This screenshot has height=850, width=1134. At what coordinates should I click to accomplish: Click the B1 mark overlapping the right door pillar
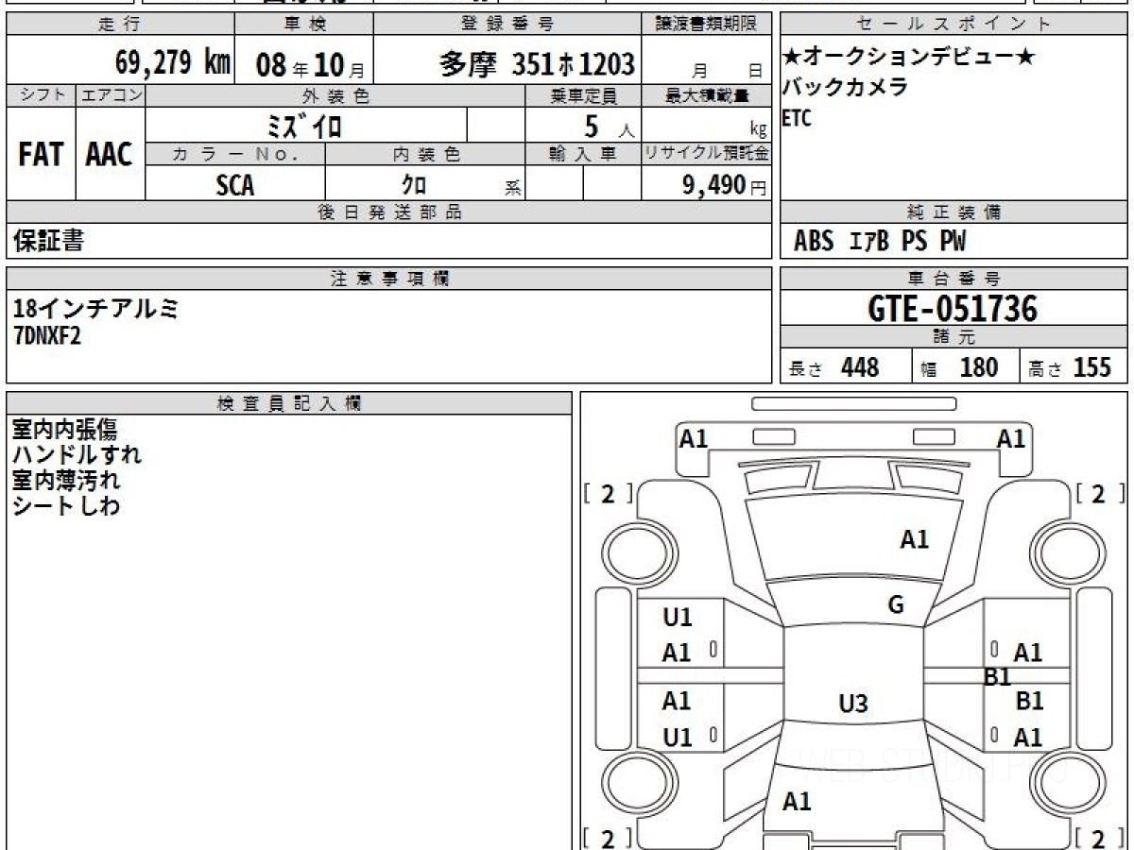[998, 677]
